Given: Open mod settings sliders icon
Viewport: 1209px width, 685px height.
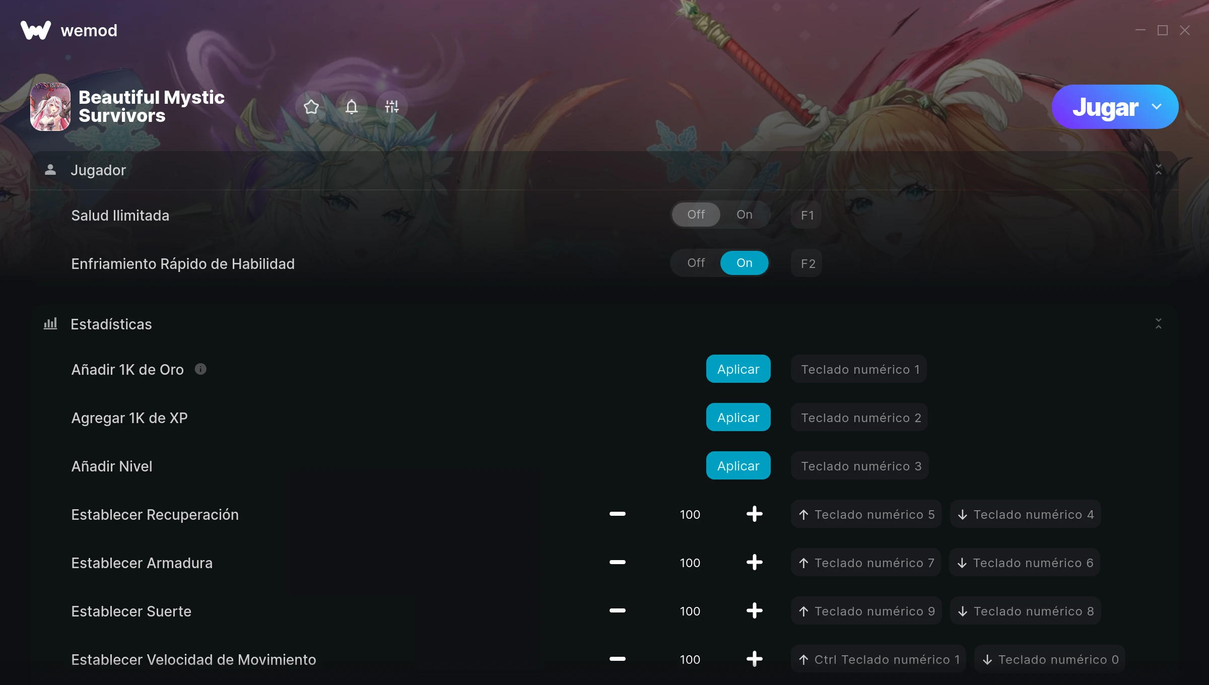Looking at the screenshot, I should point(392,107).
